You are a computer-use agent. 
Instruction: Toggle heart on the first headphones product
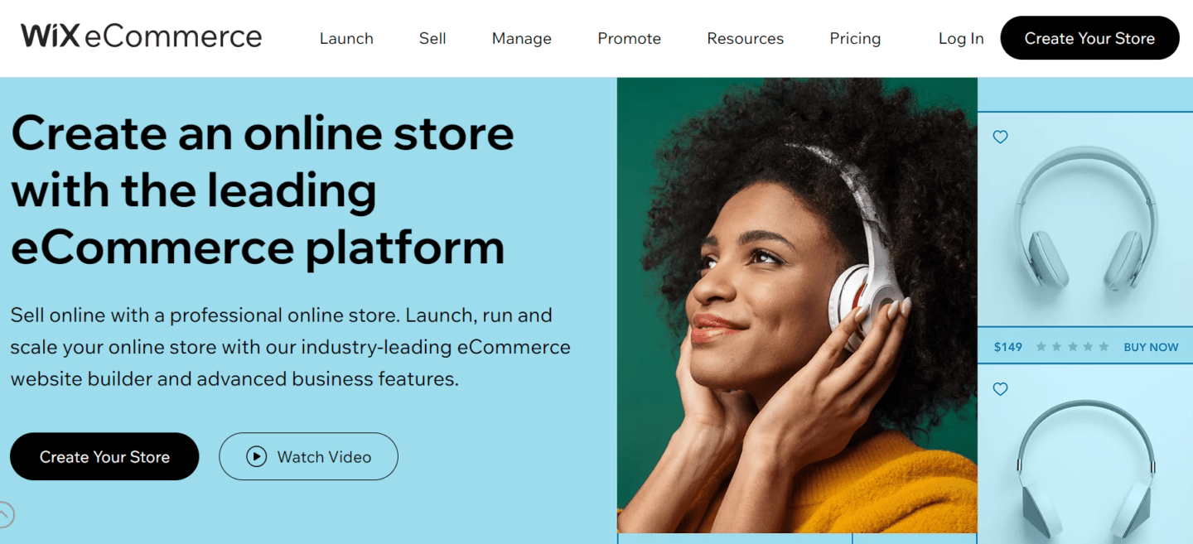coord(1001,137)
